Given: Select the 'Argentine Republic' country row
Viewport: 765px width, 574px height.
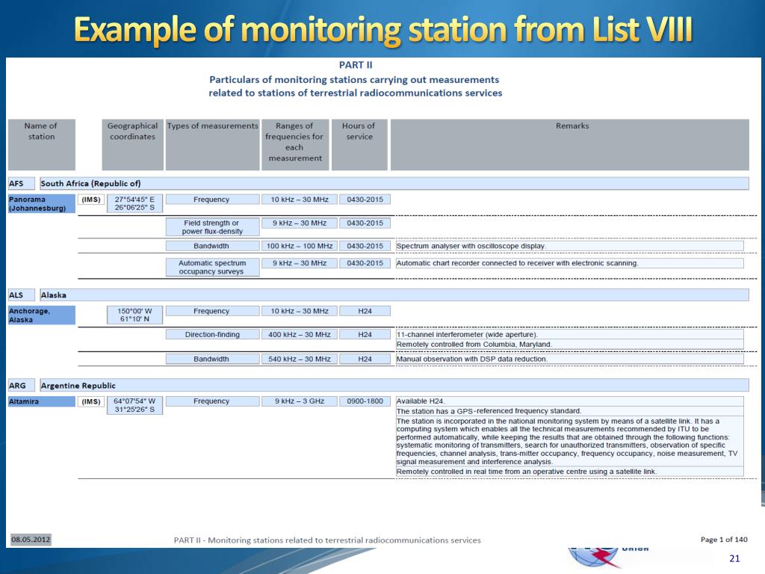Looking at the screenshot, I should point(394,386).
